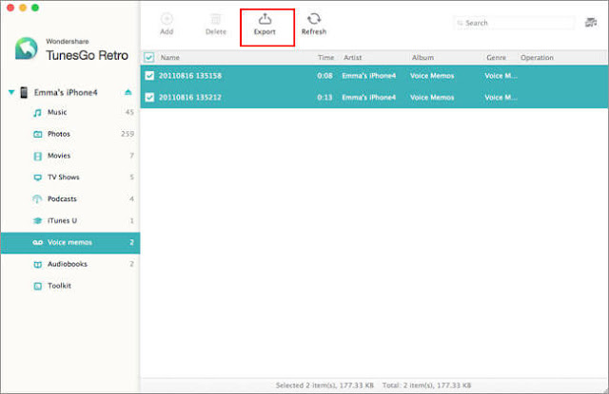Click the Refresh icon in toolbar
Image resolution: width=609 pixels, height=394 pixels.
coord(314,19)
